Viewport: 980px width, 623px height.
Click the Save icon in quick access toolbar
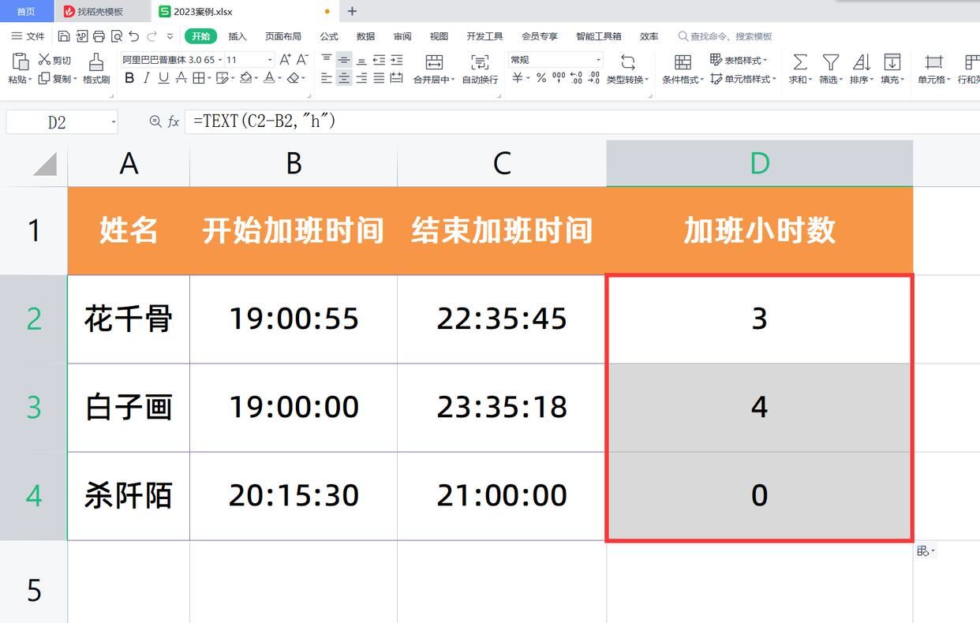pyautogui.click(x=64, y=36)
